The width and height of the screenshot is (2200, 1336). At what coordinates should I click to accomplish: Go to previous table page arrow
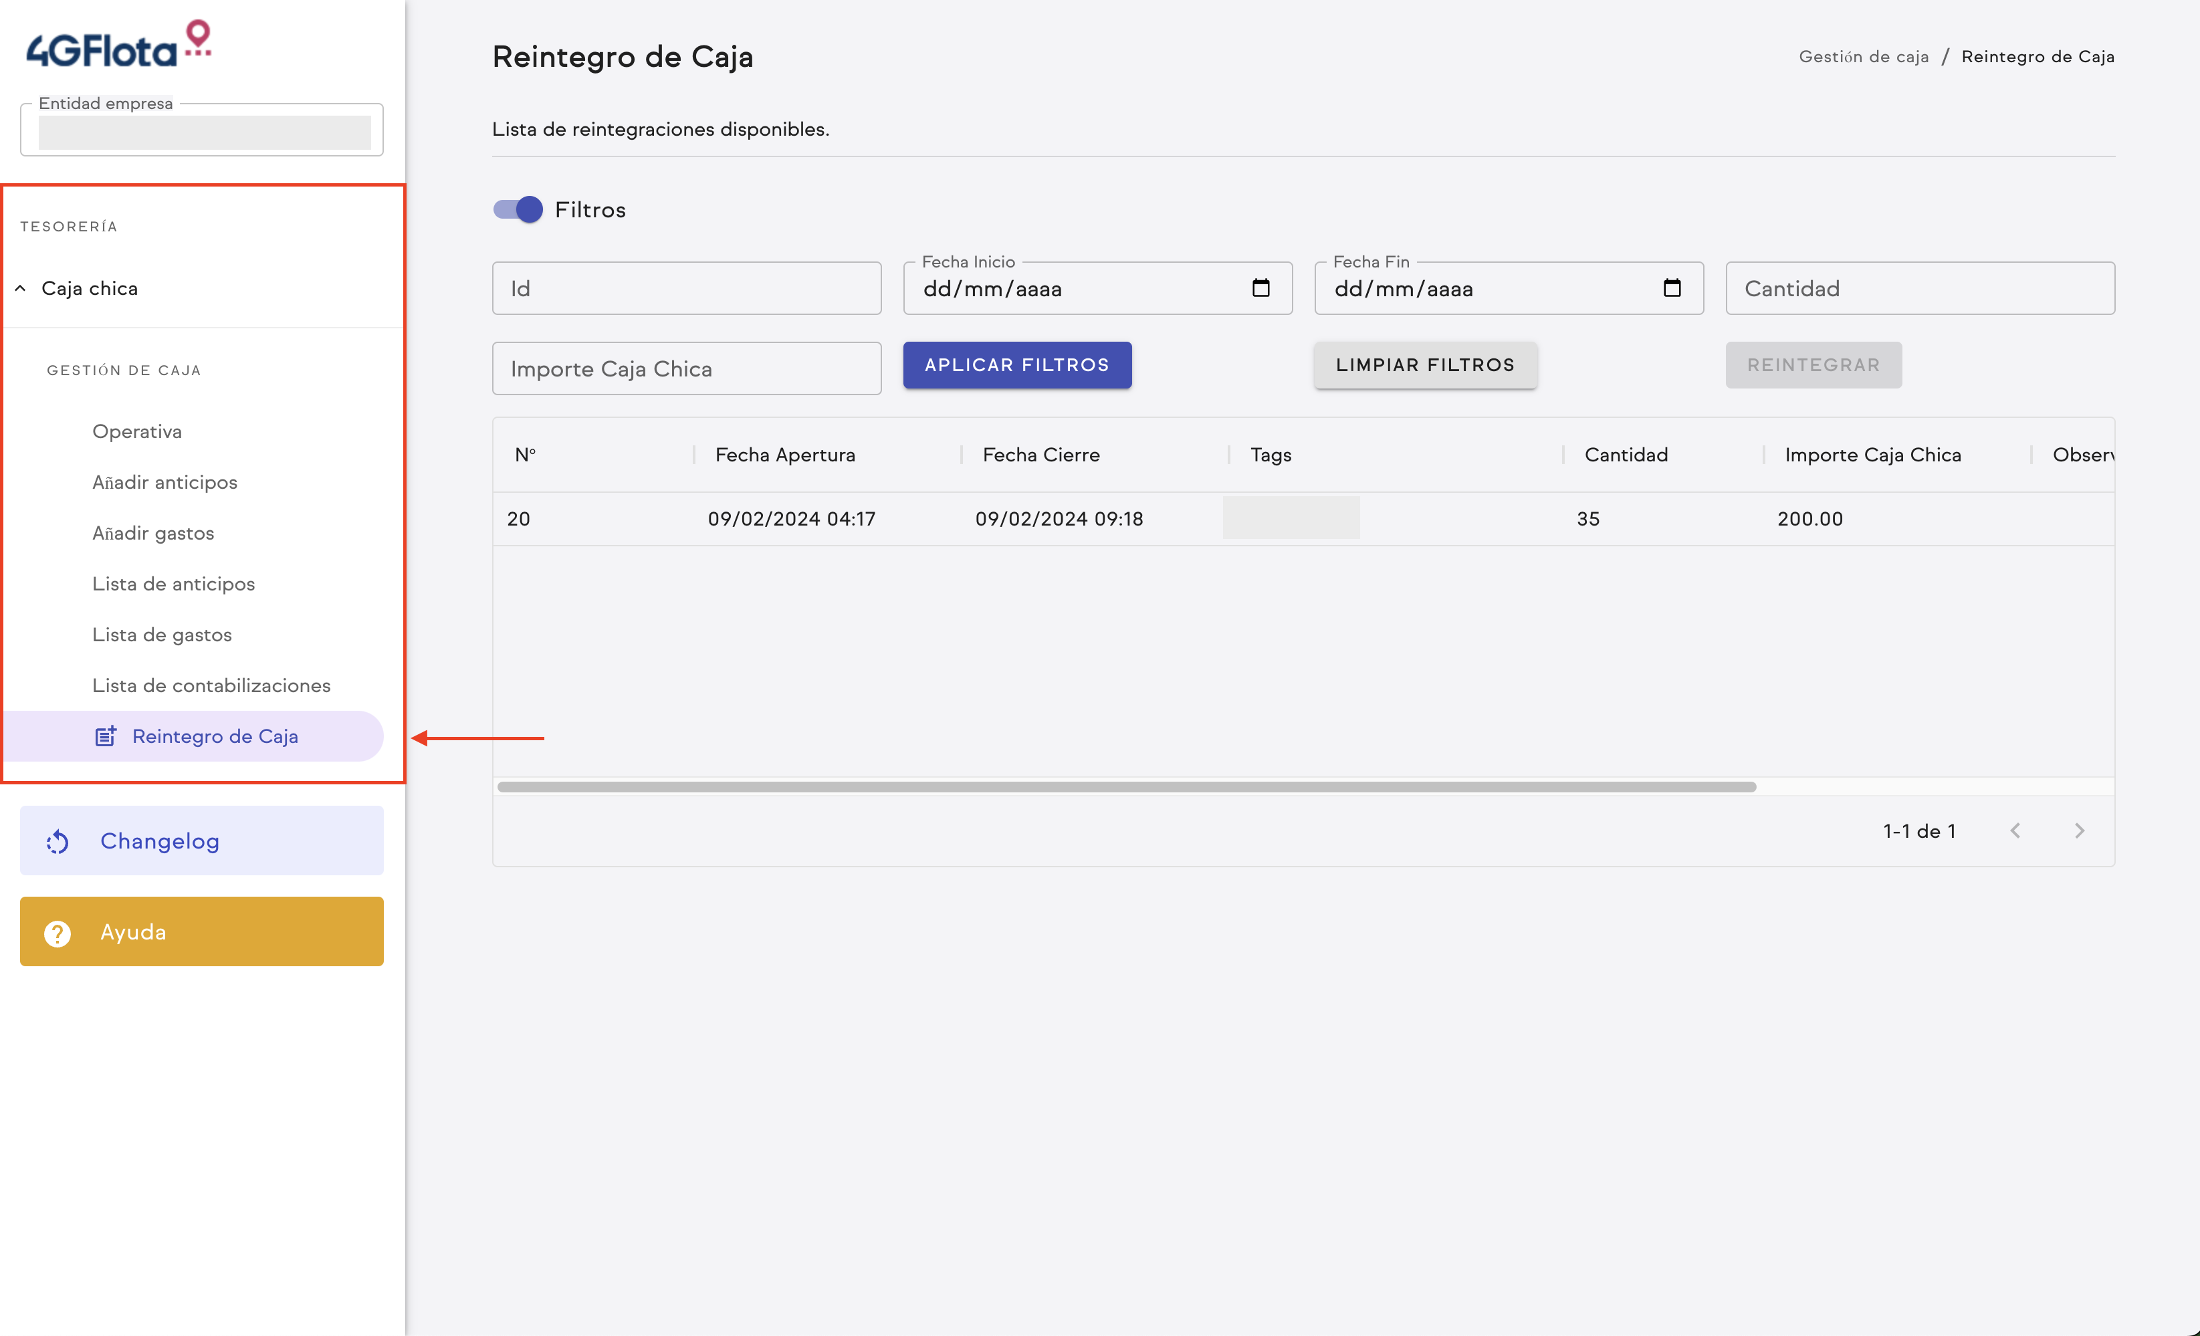(2015, 830)
